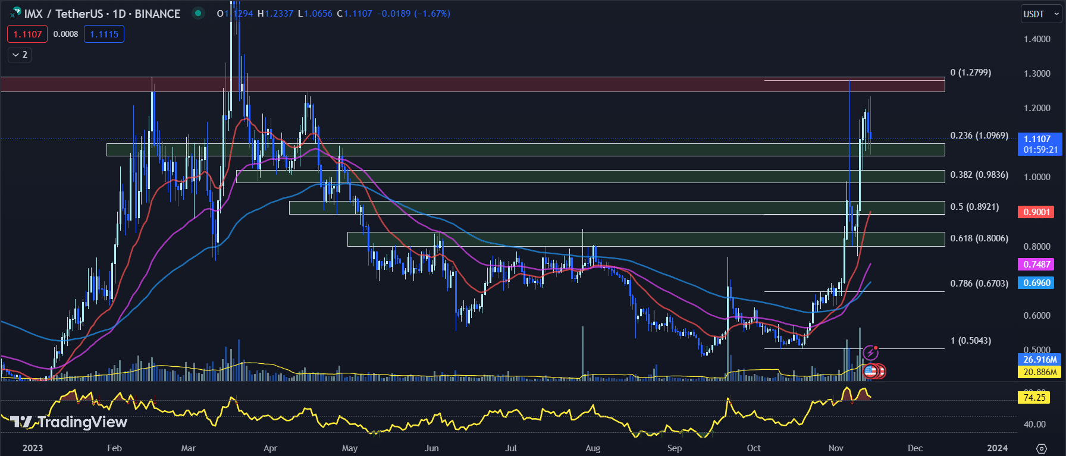The height and width of the screenshot is (456, 1066).
Task: Click the 1.4000 price scale label
Action: [1037, 39]
